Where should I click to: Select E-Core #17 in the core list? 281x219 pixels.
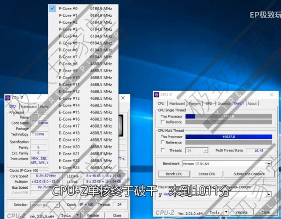pos(83,126)
